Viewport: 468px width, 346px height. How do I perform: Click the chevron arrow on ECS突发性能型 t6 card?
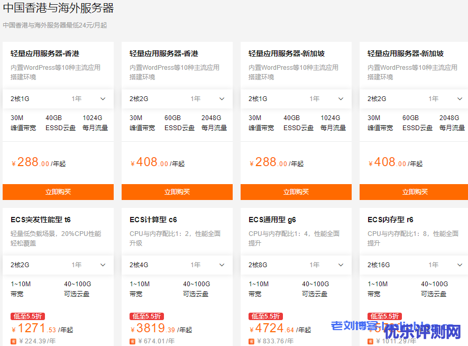[103, 265]
